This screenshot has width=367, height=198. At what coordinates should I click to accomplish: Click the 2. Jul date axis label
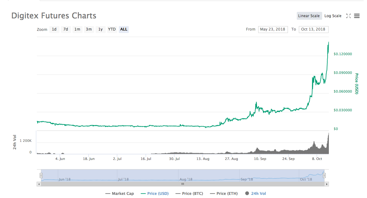117,159
